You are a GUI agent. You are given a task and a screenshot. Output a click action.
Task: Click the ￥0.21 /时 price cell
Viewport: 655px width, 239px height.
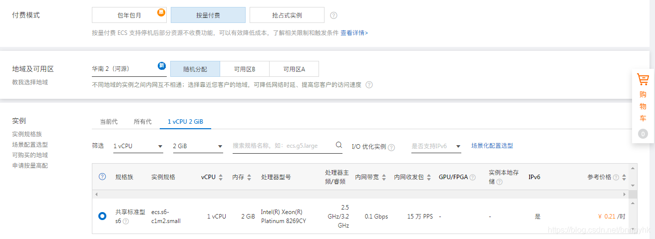click(x=611, y=216)
